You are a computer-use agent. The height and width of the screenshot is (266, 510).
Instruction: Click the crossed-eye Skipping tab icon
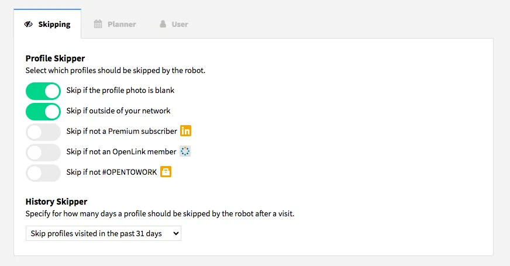point(28,24)
